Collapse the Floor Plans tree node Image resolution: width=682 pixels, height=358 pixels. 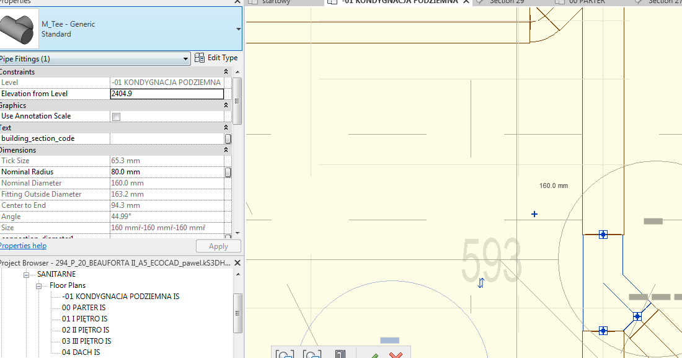[38, 286]
